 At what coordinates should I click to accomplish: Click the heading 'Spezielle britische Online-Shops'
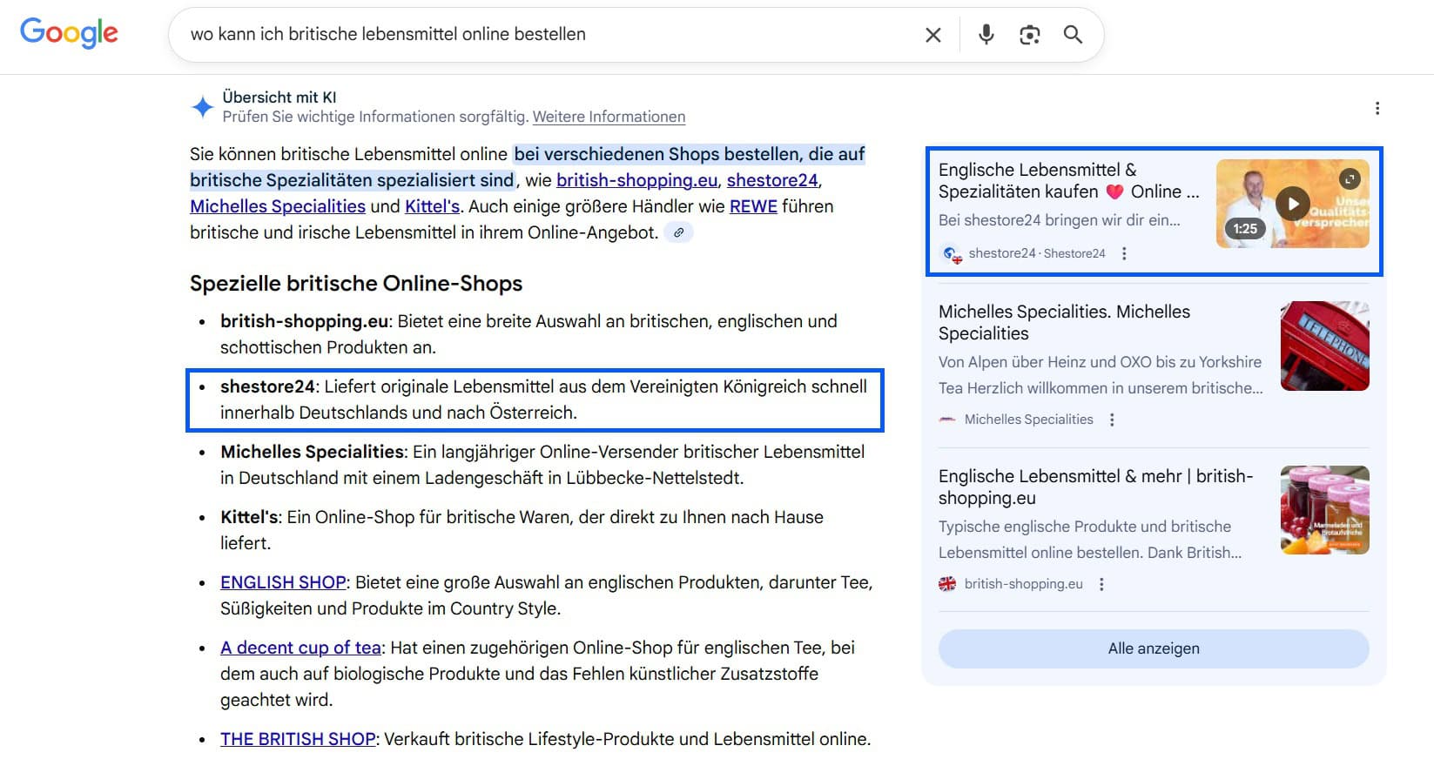356,284
